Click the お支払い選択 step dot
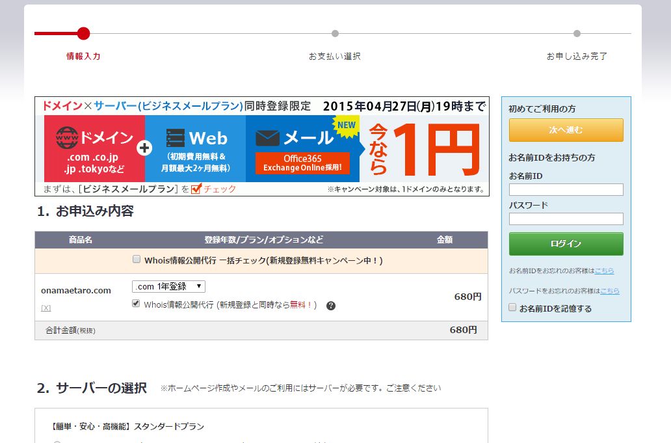671x443 pixels. [x=335, y=33]
